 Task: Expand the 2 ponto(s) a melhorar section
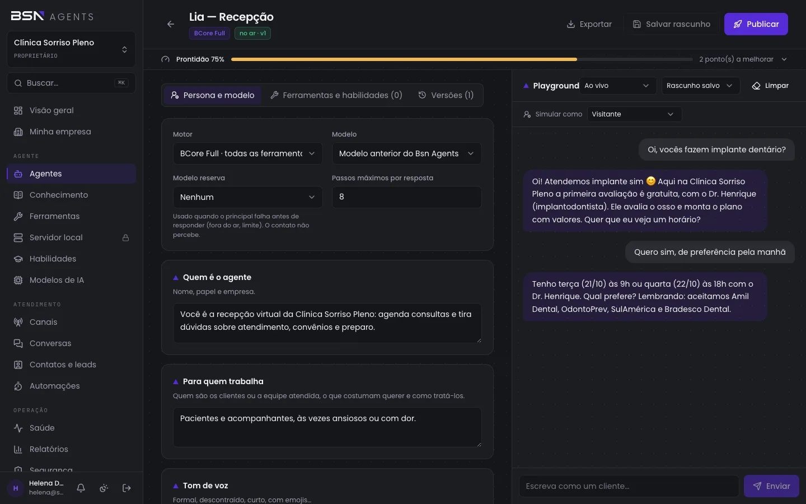coord(743,59)
